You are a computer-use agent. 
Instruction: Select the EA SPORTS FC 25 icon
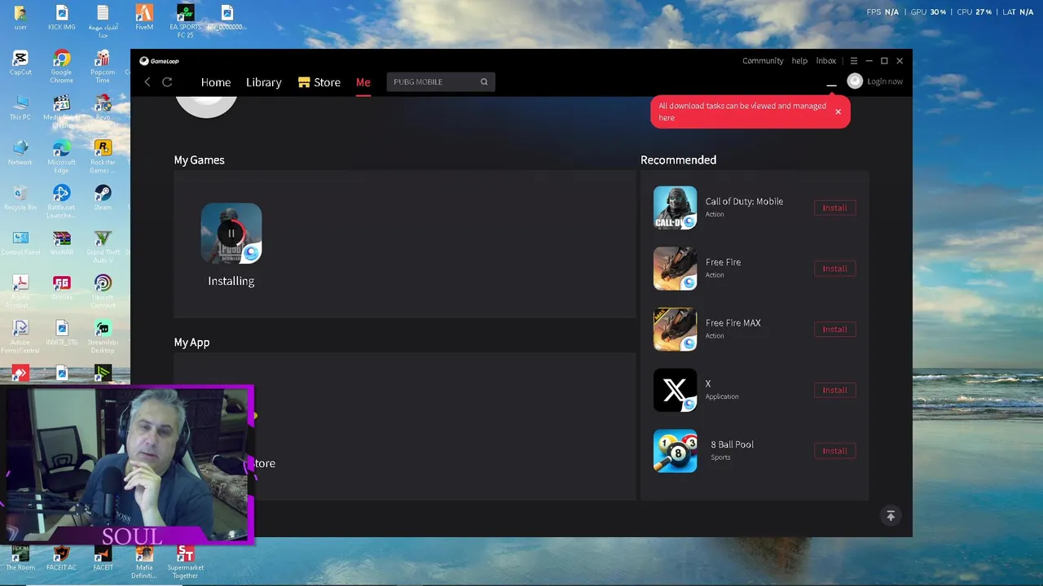point(185,21)
